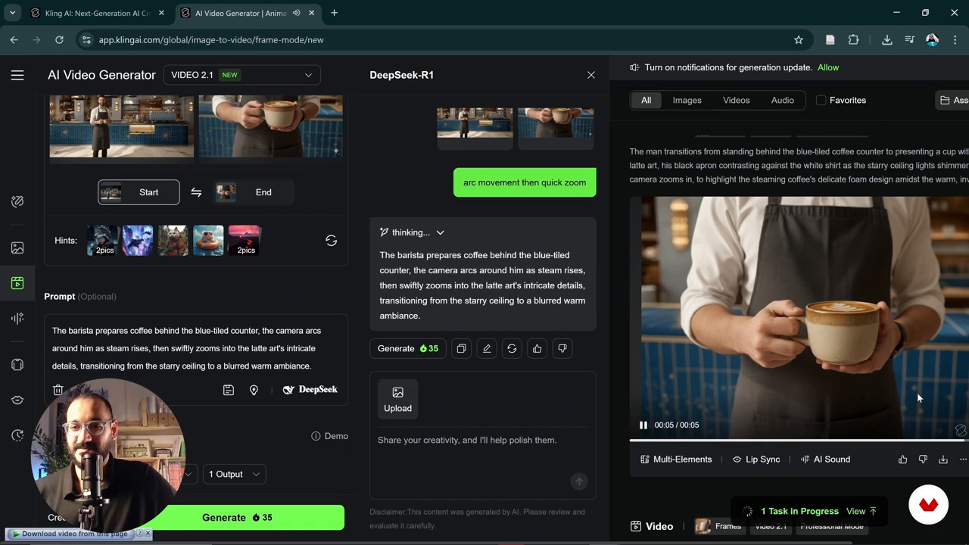This screenshot has height=545, width=969.
Task: Click the DeepSeek chat input field
Action: click(483, 441)
